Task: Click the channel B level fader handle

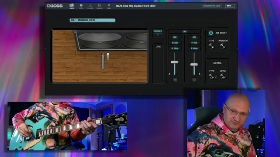Action: point(194,65)
